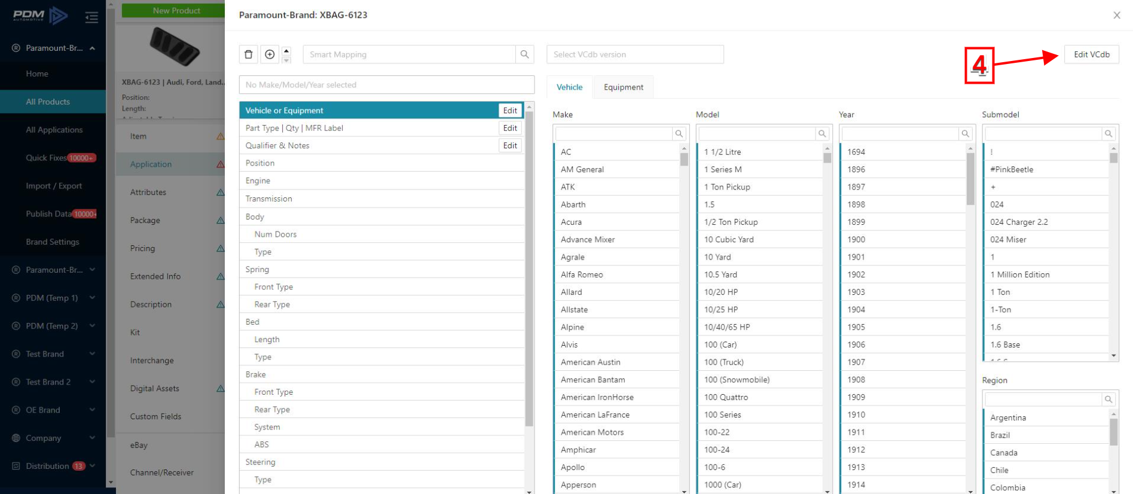Click the product thumbnail image
Screen dimensions: 1133x494
(174, 47)
